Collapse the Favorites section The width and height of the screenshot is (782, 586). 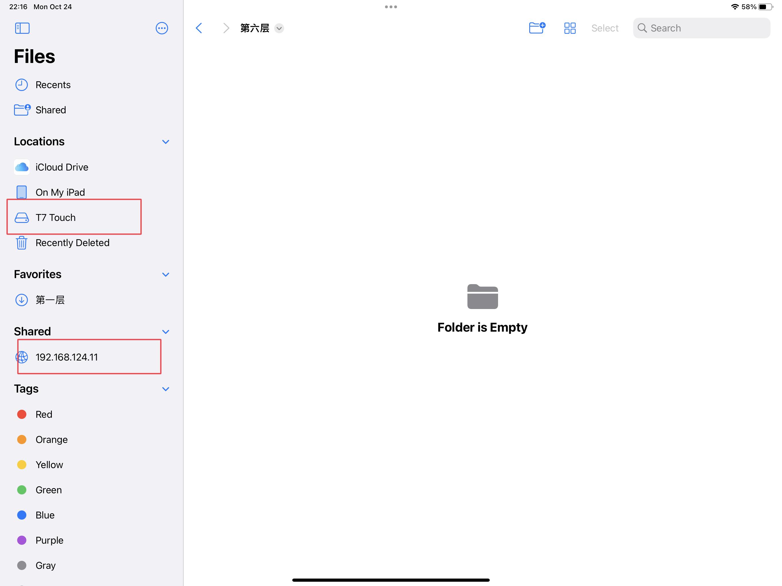pos(165,275)
